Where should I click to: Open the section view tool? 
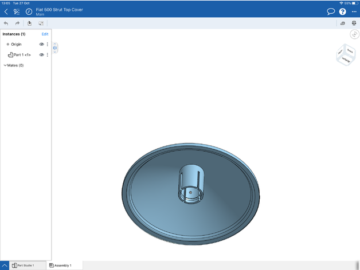[343, 23]
